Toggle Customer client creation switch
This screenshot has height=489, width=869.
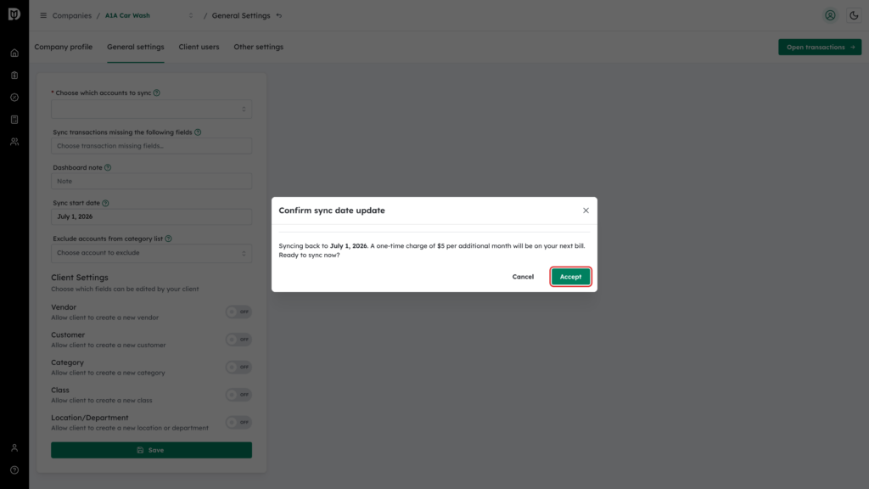238,340
